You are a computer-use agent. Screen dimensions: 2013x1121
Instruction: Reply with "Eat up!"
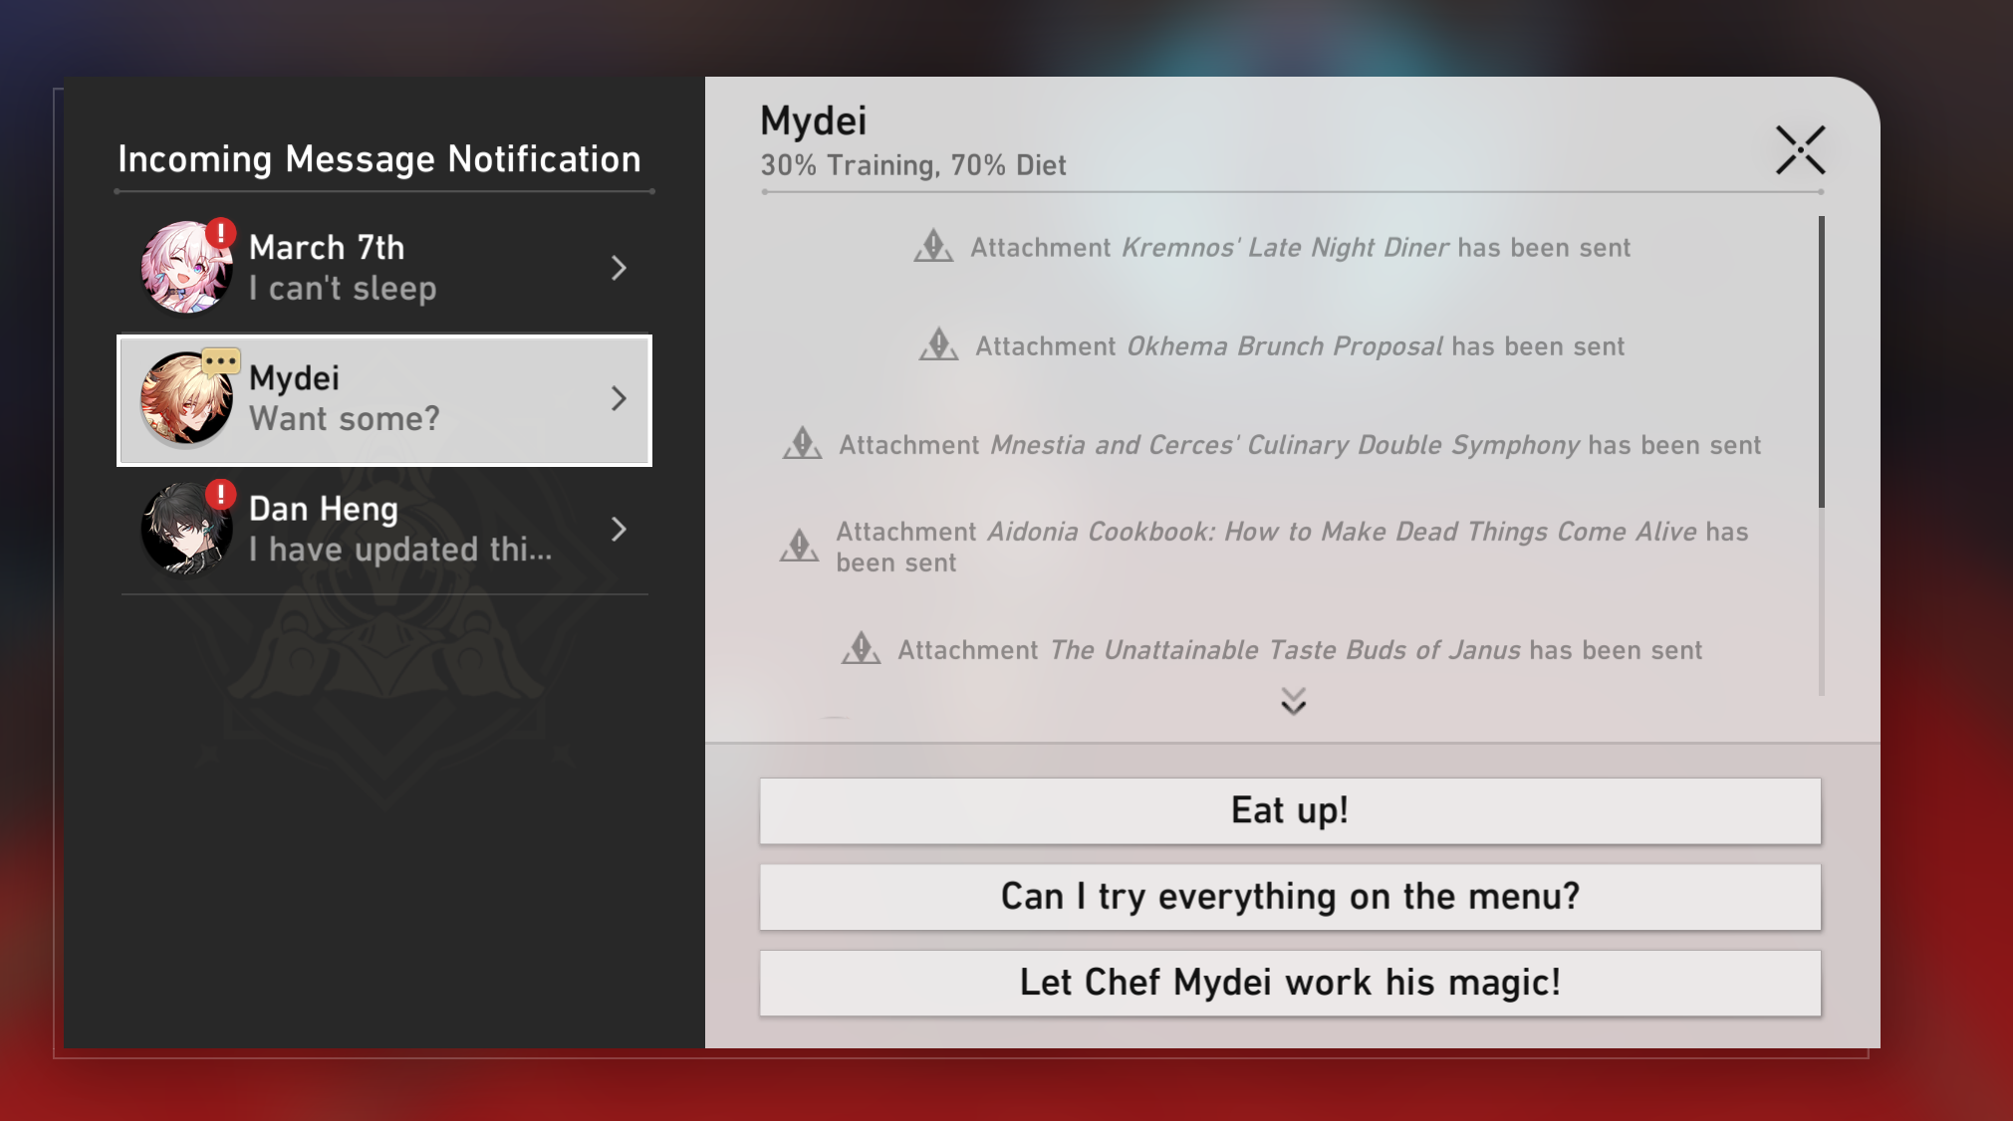click(x=1290, y=810)
